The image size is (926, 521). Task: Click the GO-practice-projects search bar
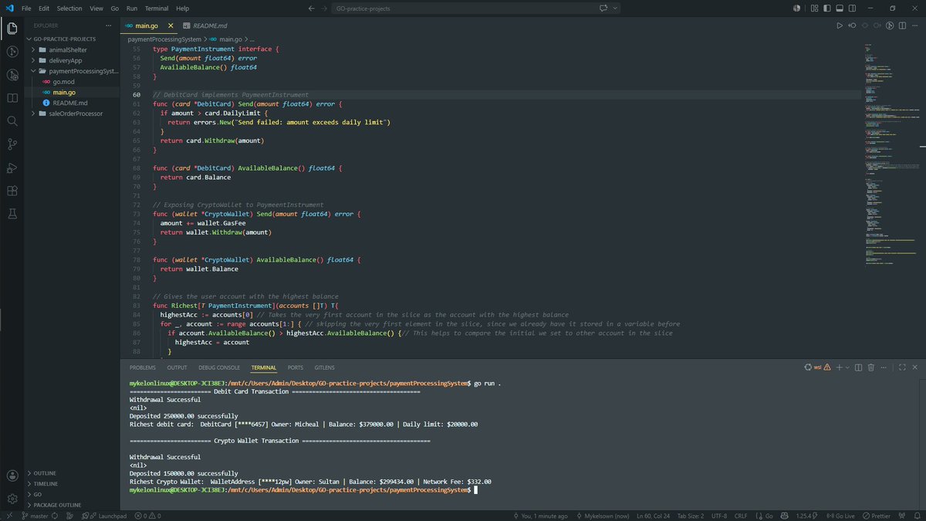tap(477, 8)
